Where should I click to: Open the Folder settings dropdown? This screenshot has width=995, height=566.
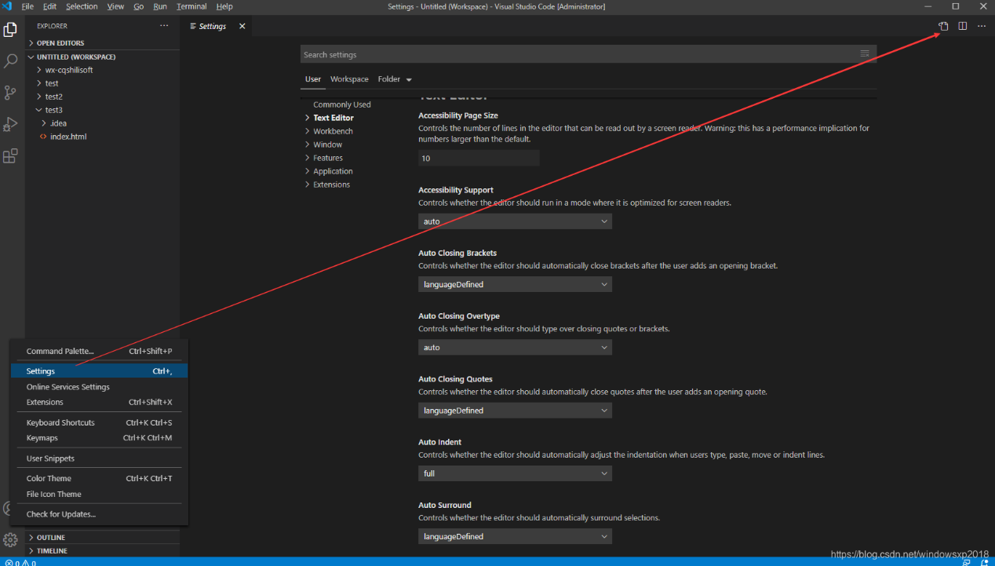[x=395, y=79]
